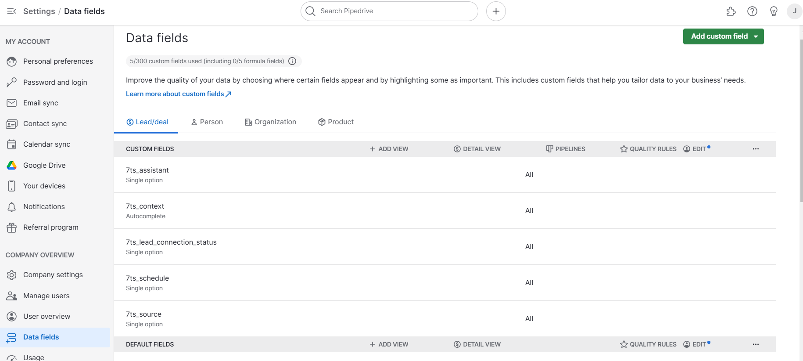Click the lightbulb sales assistant icon
Screen dimensions: 803x361
click(x=774, y=11)
